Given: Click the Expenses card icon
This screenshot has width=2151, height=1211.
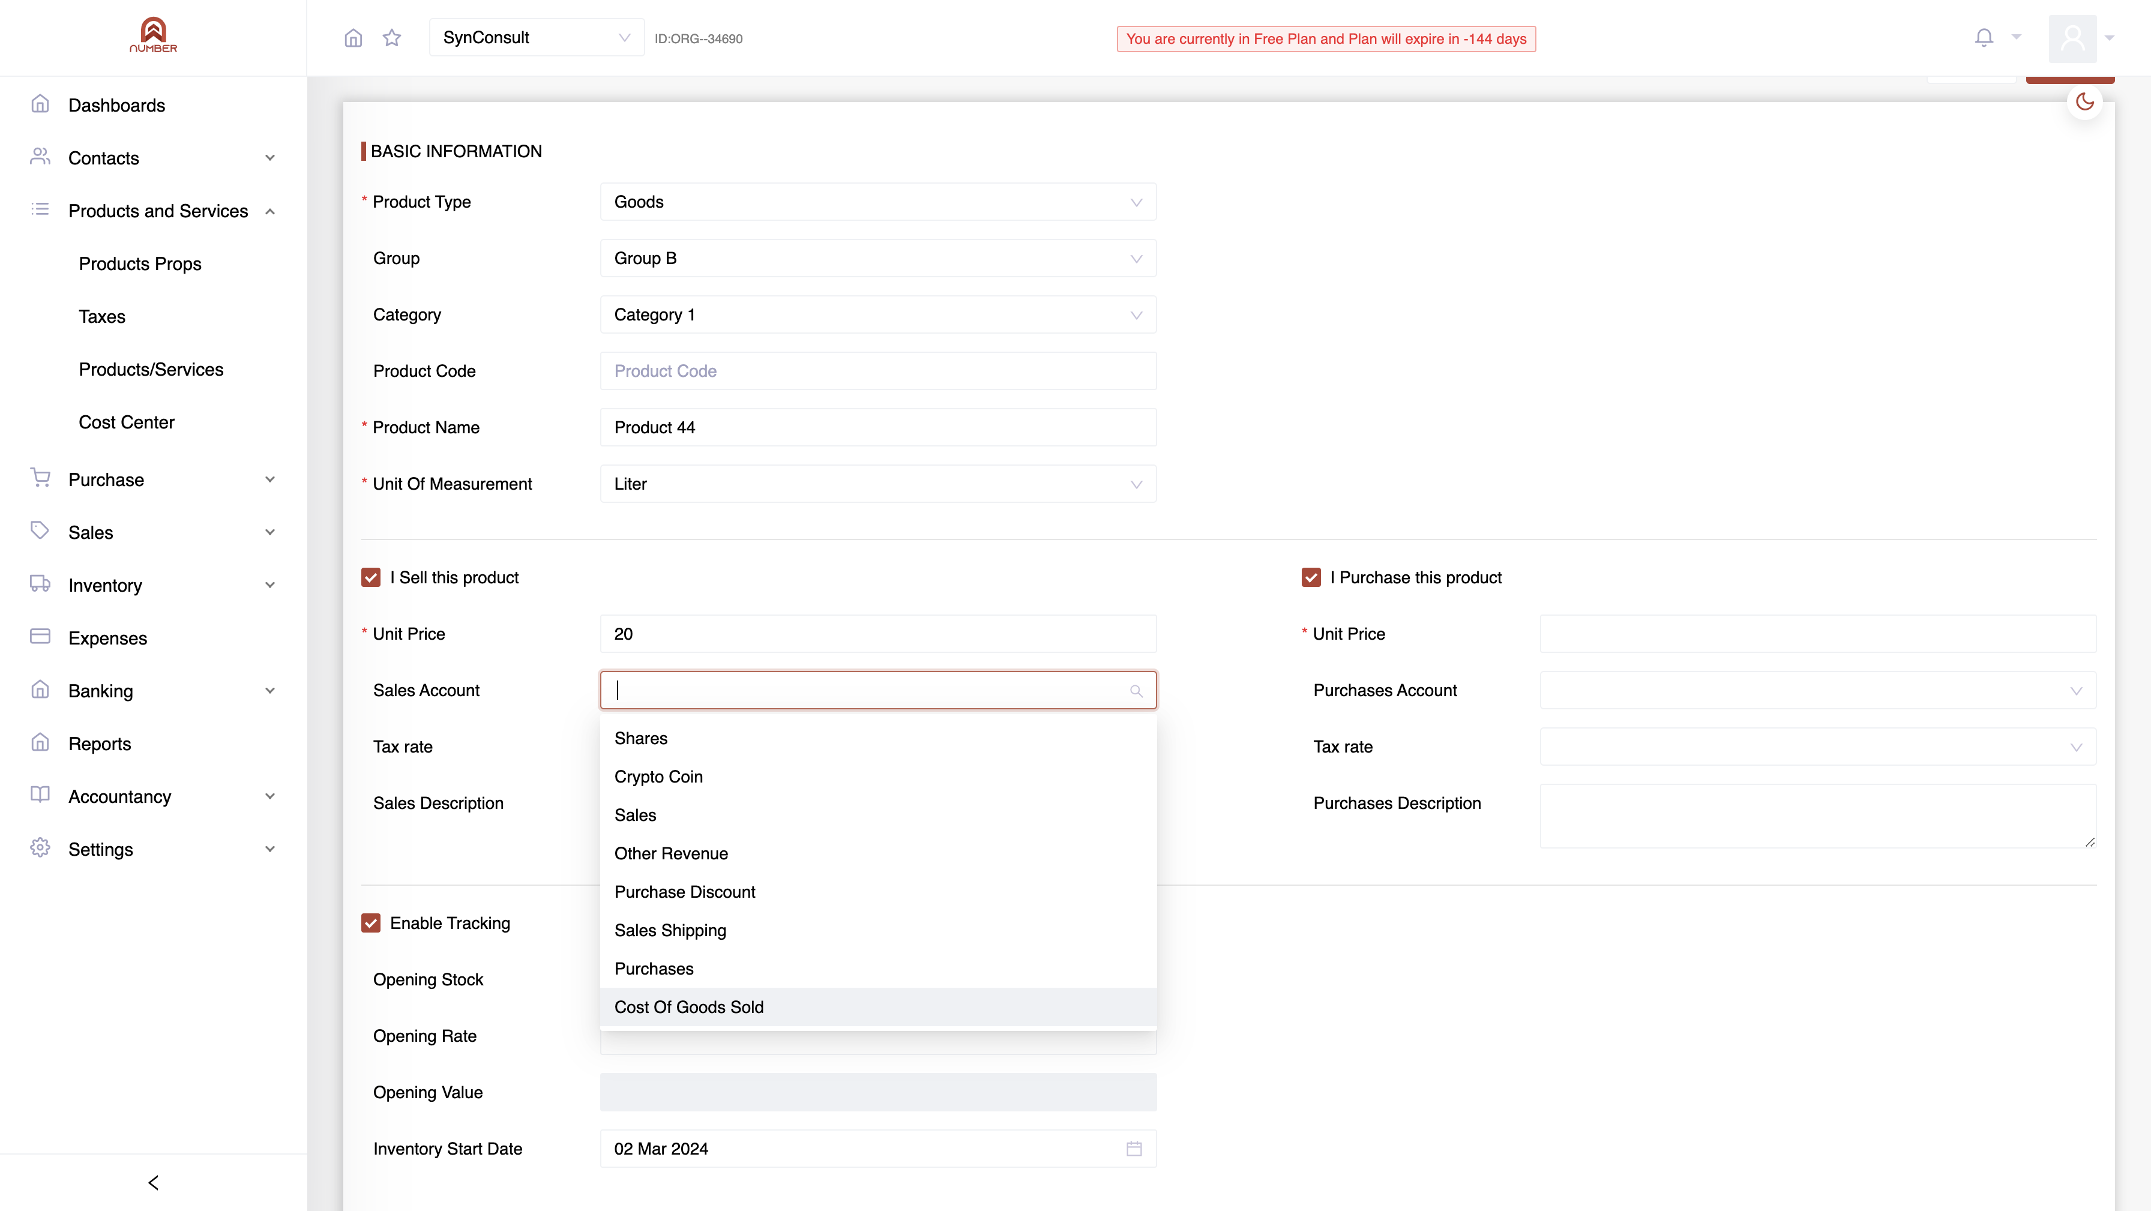Looking at the screenshot, I should [40, 636].
